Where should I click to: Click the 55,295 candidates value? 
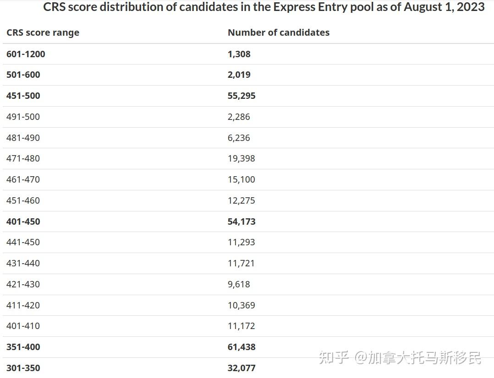(x=242, y=96)
